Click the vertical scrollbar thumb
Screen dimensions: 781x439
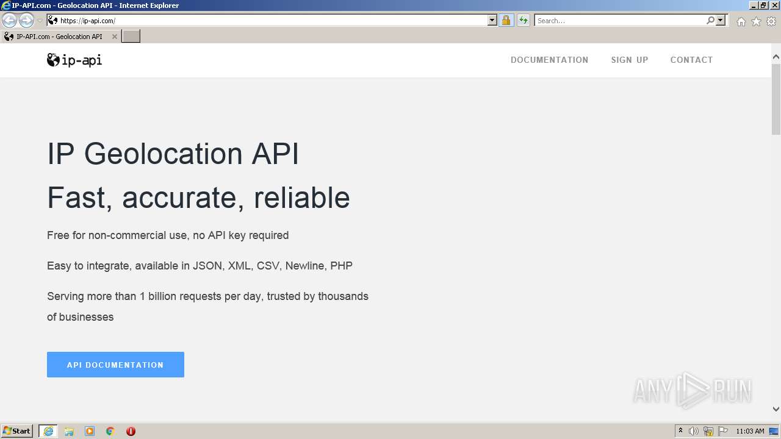pos(776,99)
